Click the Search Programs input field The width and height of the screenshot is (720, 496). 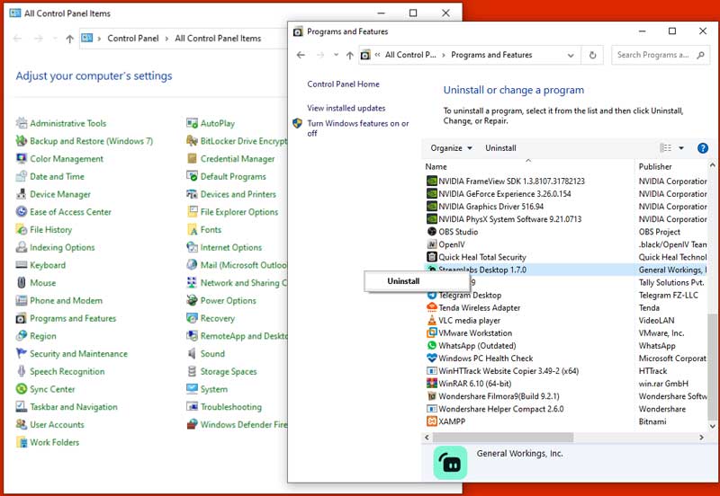click(653, 55)
